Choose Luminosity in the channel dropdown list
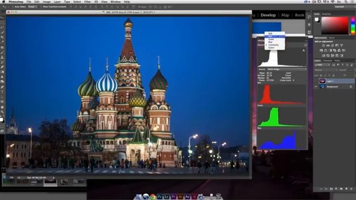The height and width of the screenshot is (200, 356). coord(274,45)
